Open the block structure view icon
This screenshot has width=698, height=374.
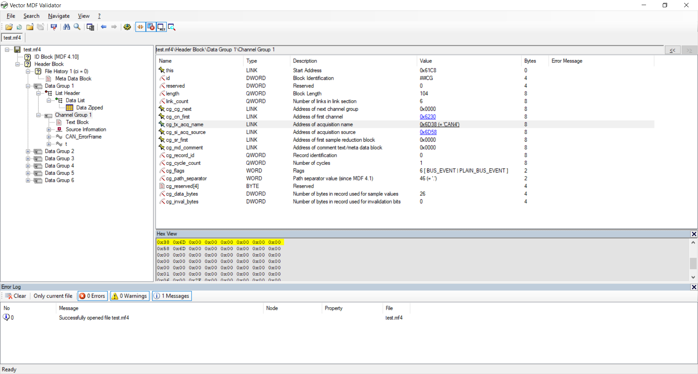click(x=90, y=27)
